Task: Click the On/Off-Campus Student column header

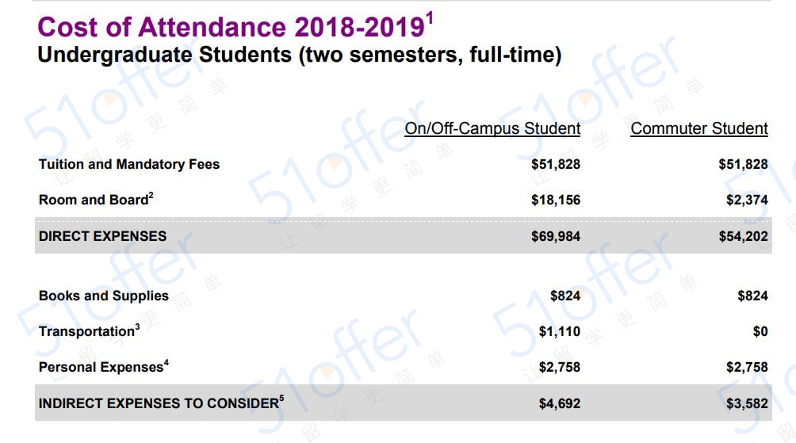Action: coord(492,128)
